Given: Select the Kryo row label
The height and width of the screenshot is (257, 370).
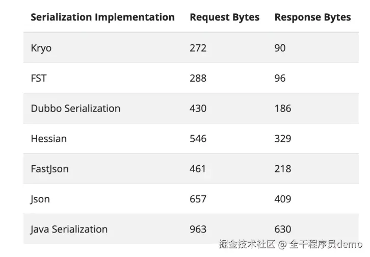Looking at the screenshot, I should [41, 48].
